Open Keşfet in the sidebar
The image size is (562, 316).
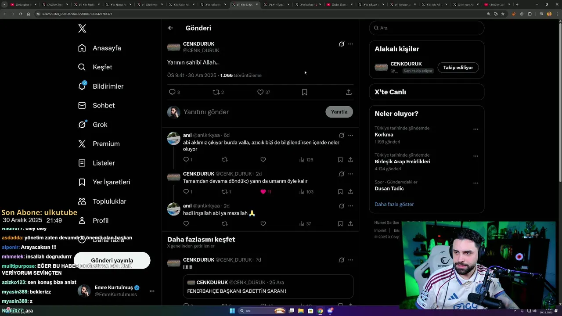tap(95, 67)
